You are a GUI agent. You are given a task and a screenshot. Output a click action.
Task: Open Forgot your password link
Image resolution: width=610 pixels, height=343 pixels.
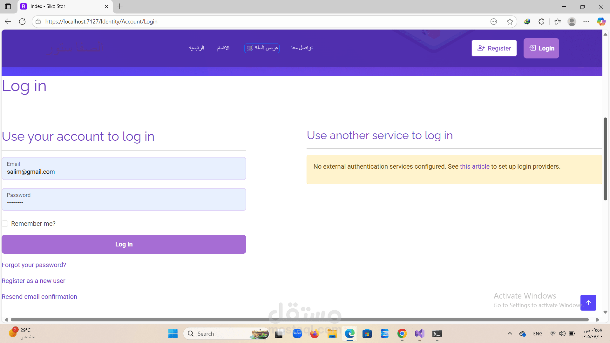[34, 265]
